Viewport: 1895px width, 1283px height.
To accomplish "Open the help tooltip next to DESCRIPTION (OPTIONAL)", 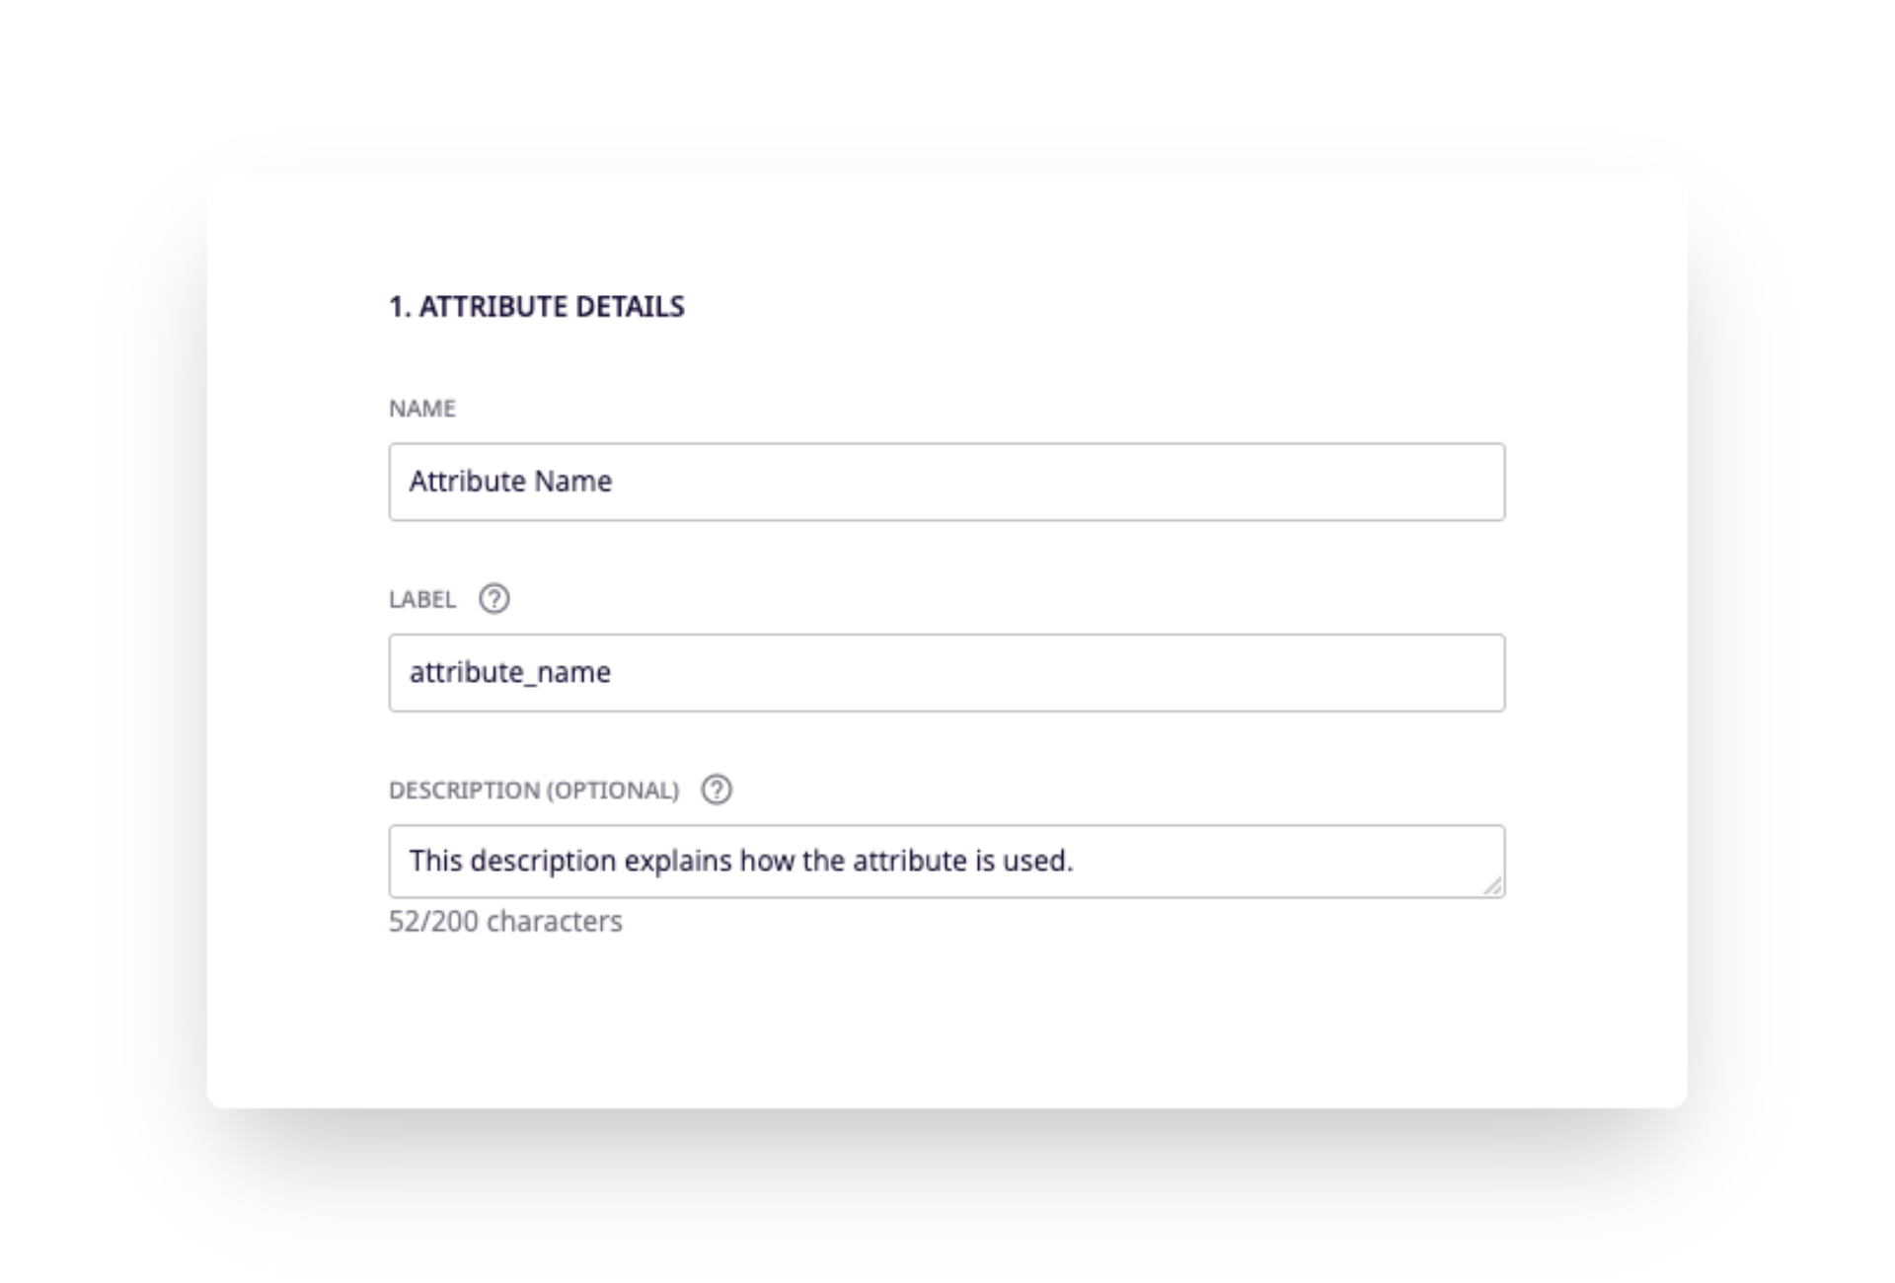I will pyautogui.click(x=718, y=790).
